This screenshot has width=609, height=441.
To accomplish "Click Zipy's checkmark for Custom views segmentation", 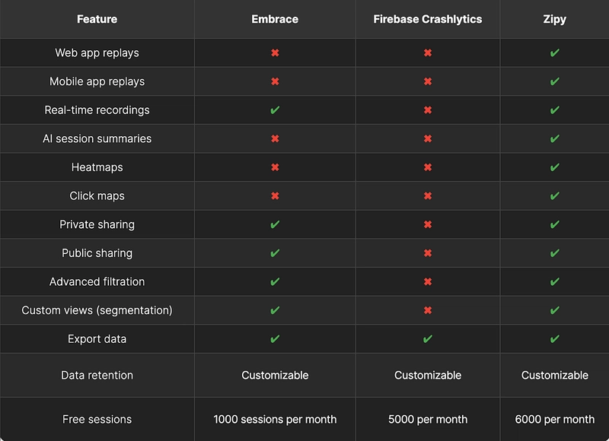I will pos(555,310).
